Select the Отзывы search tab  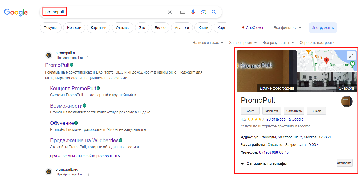click(123, 28)
